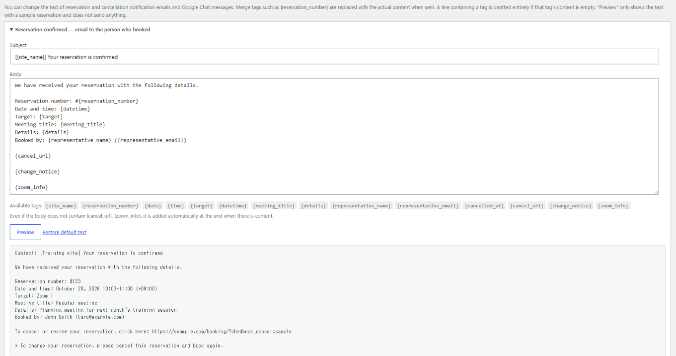Click the {zoom_info} line in body
Image resolution: width=676 pixels, height=356 pixels.
tap(31, 187)
